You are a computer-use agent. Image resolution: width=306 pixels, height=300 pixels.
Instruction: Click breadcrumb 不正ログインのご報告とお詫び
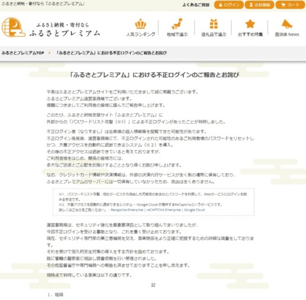(111, 53)
